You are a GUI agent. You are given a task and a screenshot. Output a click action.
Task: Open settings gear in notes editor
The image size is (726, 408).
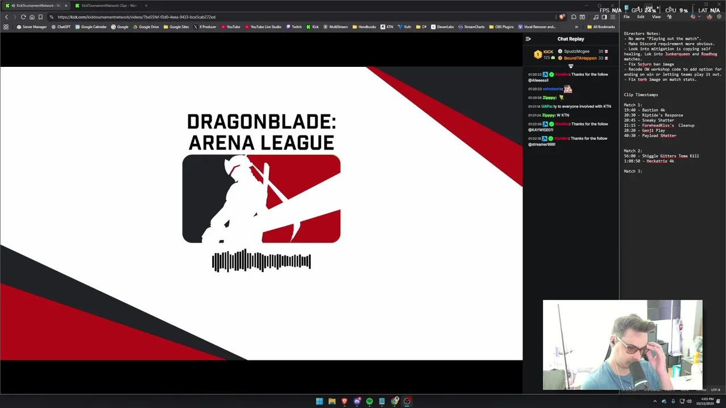[719, 17]
